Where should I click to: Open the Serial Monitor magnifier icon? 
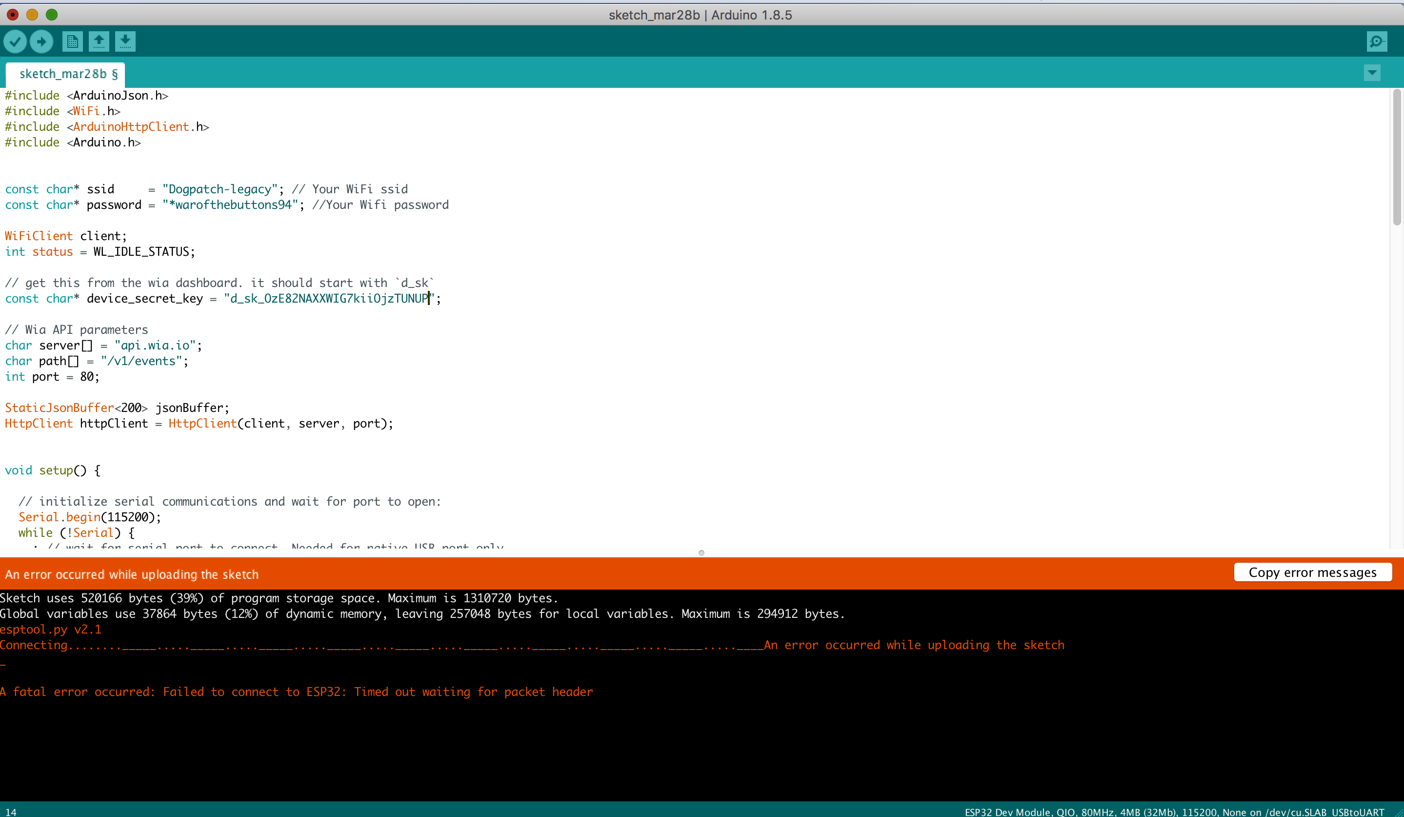tap(1377, 41)
